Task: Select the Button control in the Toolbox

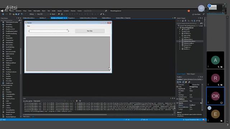Action: 8,90
